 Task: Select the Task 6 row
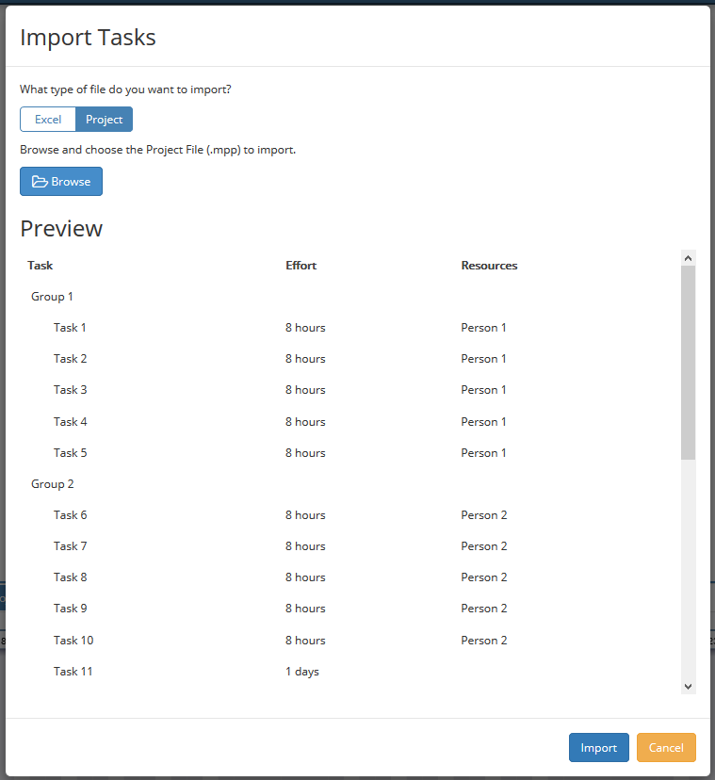pos(350,515)
